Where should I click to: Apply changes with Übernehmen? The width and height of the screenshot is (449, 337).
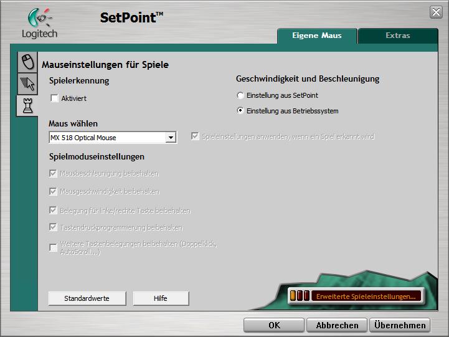point(400,325)
